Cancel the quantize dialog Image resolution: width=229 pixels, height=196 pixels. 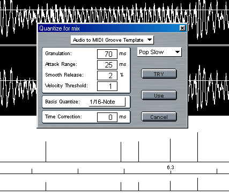[x=159, y=117]
